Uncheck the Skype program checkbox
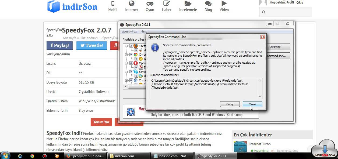 [x=131, y=72]
